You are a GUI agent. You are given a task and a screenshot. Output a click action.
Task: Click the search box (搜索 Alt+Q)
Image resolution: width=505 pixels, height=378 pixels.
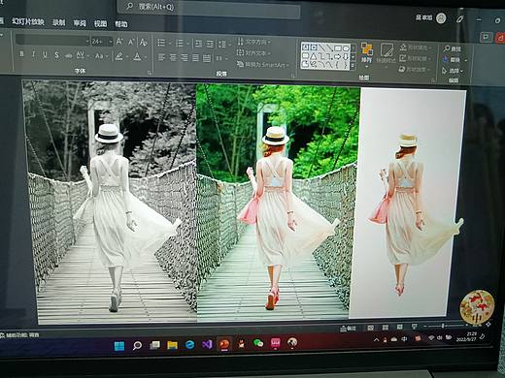(x=209, y=9)
